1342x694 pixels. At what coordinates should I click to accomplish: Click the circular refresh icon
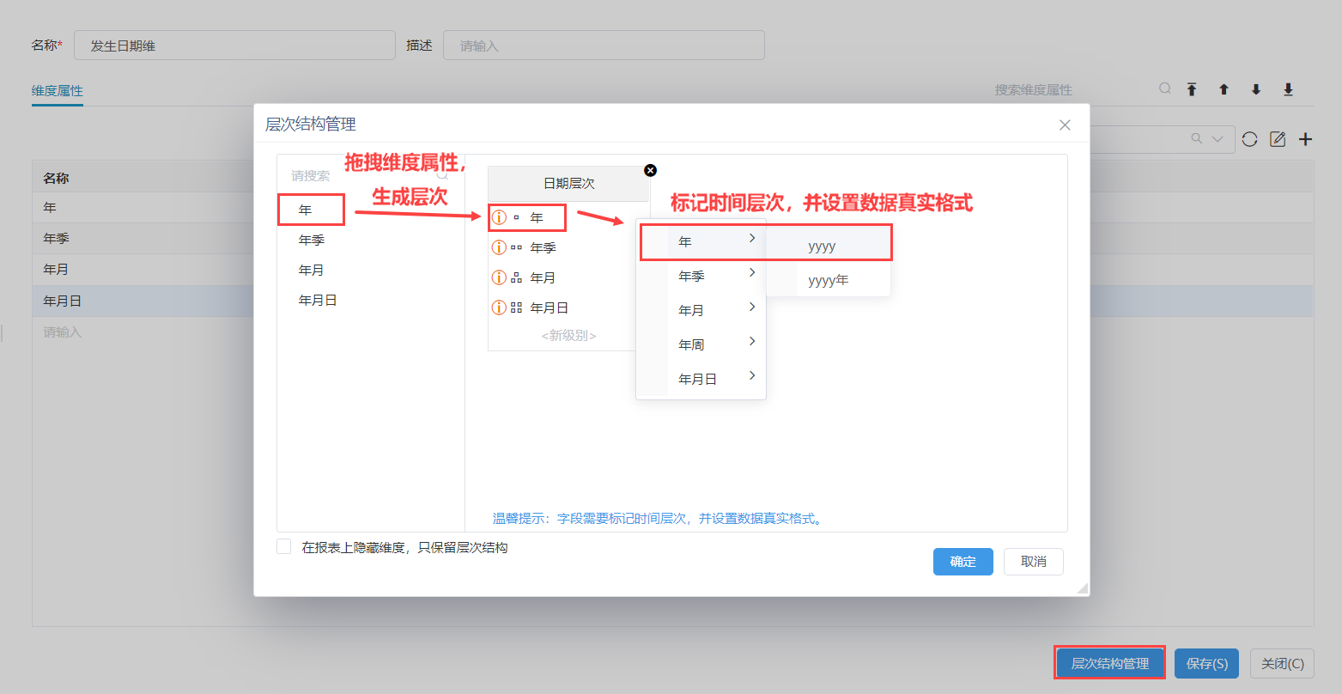pyautogui.click(x=1249, y=139)
